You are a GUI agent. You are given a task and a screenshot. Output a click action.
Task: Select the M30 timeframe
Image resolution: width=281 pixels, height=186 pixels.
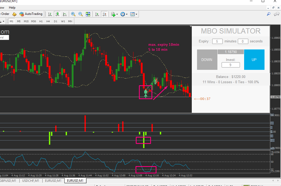coord(33,21)
